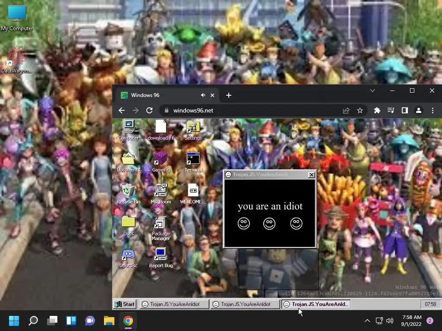Open the WELCOME markdown file icon
This screenshot has width=442, height=331.
click(x=193, y=194)
